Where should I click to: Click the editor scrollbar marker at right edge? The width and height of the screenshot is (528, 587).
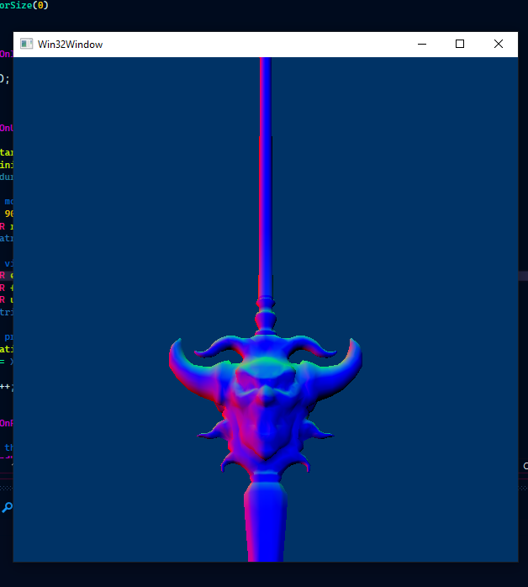(x=523, y=275)
